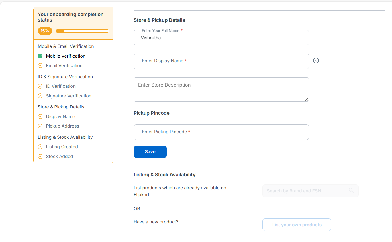This screenshot has width=392, height=242.
Task: Click into the Enter Display Name field
Action: (221, 61)
